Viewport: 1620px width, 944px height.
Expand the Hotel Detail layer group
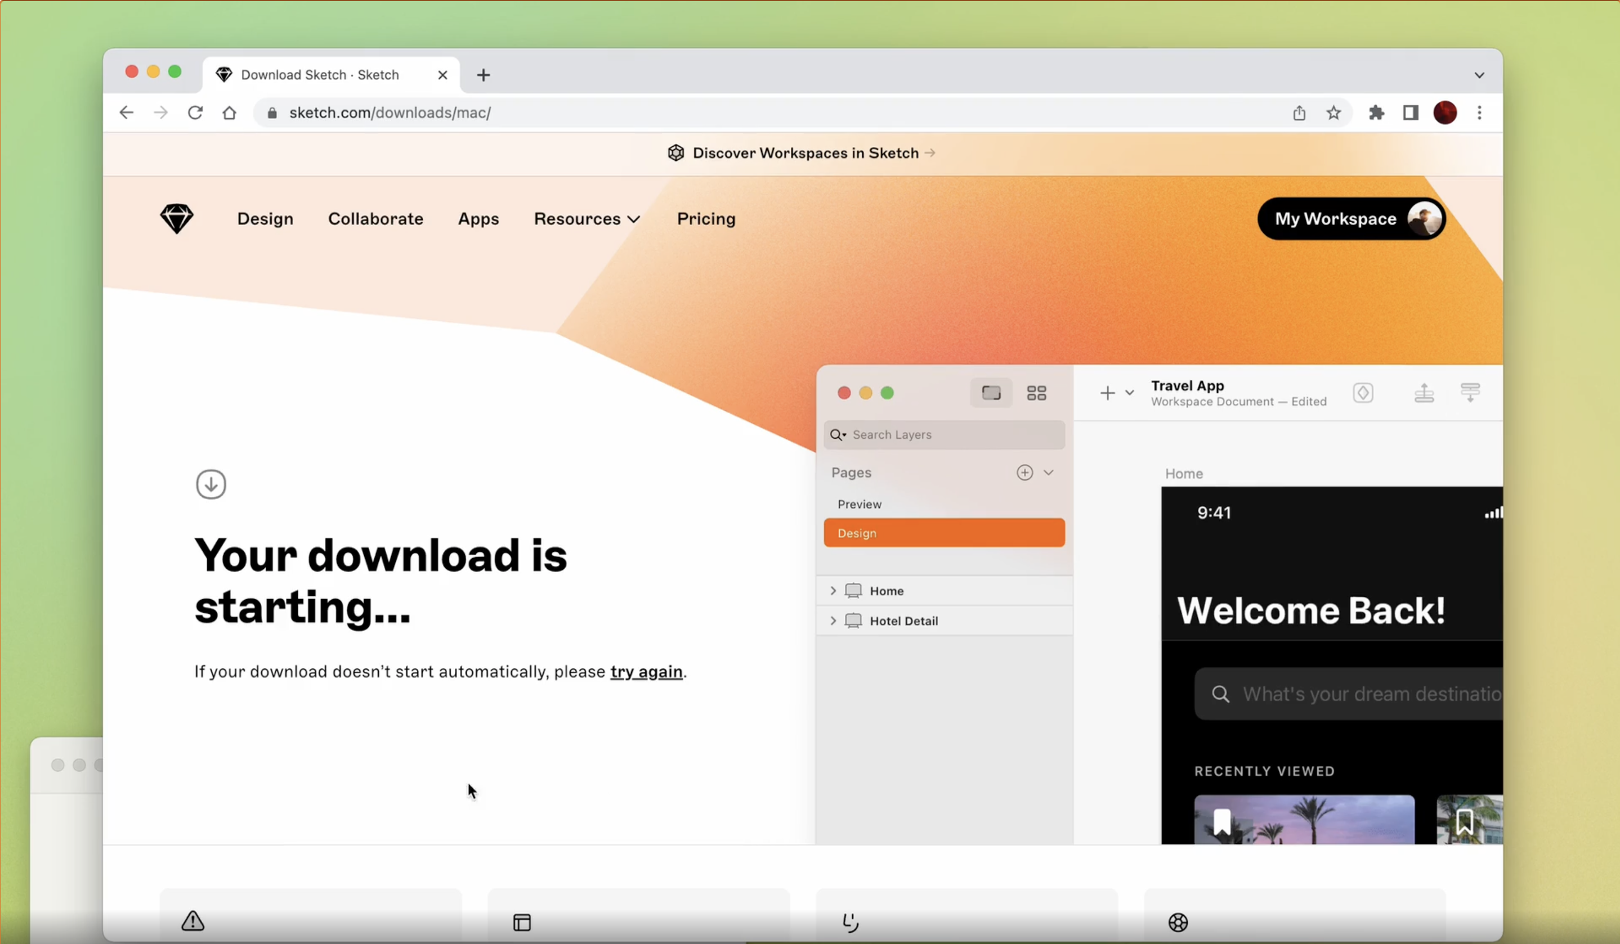coord(832,621)
